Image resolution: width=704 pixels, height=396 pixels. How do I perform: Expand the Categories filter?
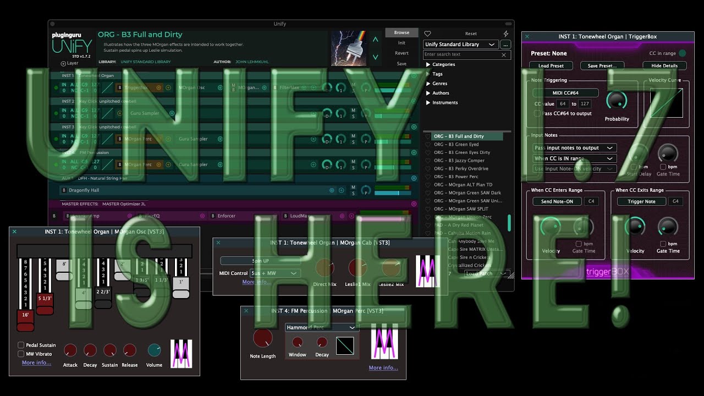428,64
